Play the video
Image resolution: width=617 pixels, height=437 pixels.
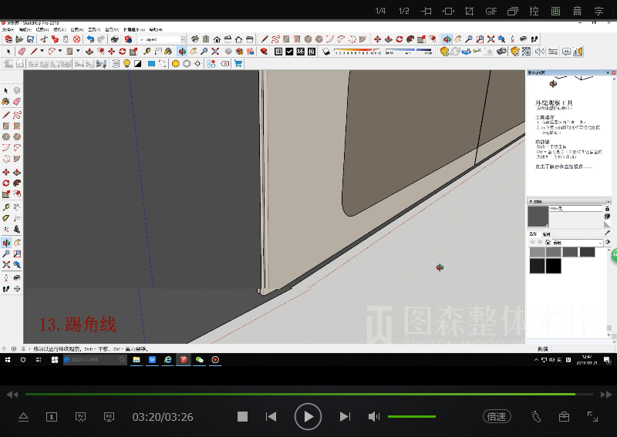(308, 417)
